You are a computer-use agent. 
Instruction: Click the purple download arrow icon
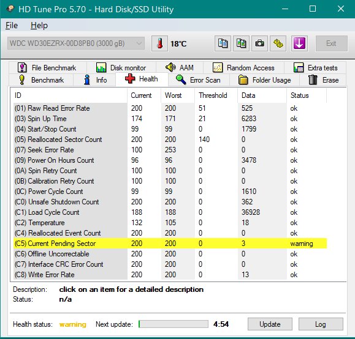299,43
